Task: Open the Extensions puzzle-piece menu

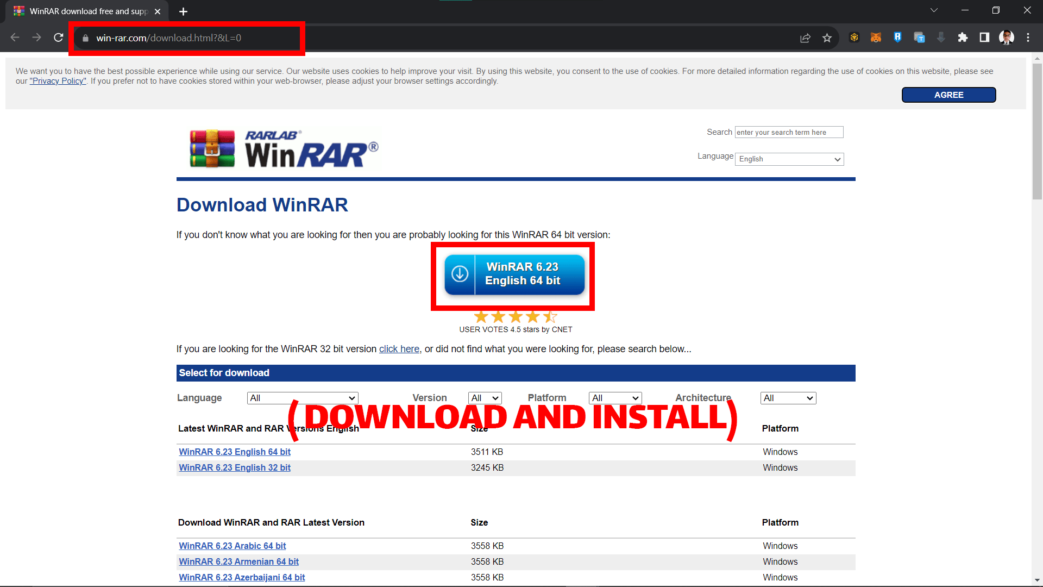Action: click(x=963, y=38)
